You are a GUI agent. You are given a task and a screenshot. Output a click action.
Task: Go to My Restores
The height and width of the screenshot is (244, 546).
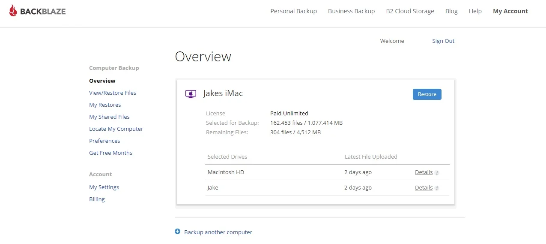[105, 105]
